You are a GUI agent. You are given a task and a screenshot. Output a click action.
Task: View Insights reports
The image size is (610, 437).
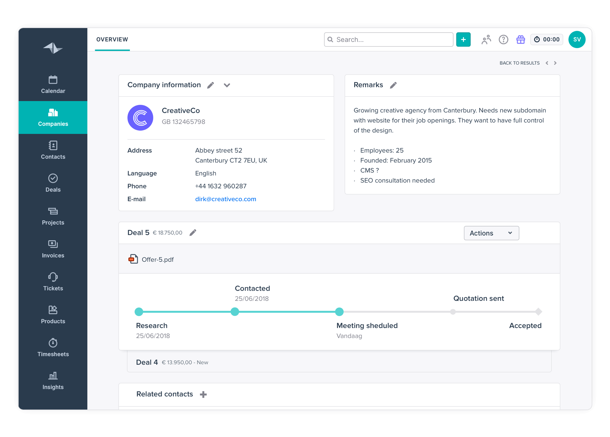[53, 381]
